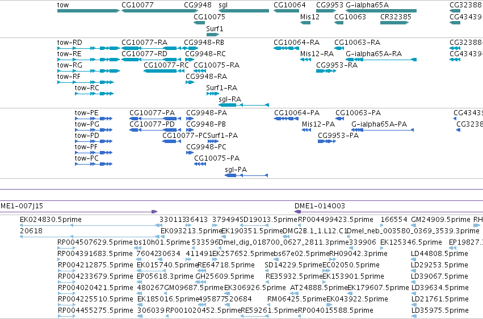Click the CG10063 gene feature
Screen dimensions: 483x319
pyautogui.click(x=339, y=23)
